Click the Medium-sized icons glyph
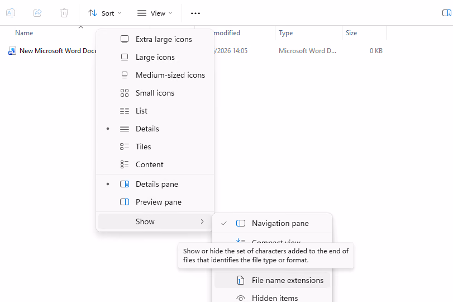This screenshot has width=453, height=302. pos(125,75)
